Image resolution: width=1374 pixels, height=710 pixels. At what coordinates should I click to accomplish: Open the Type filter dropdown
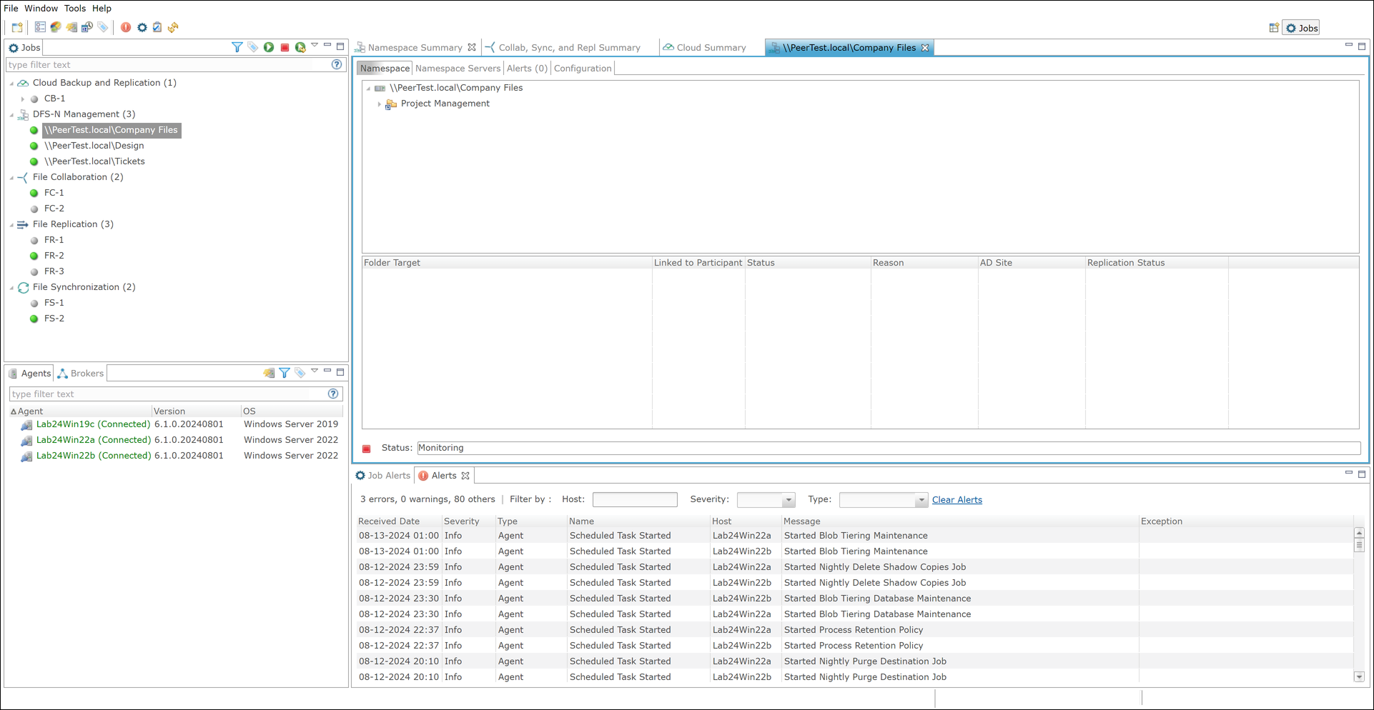pos(921,500)
